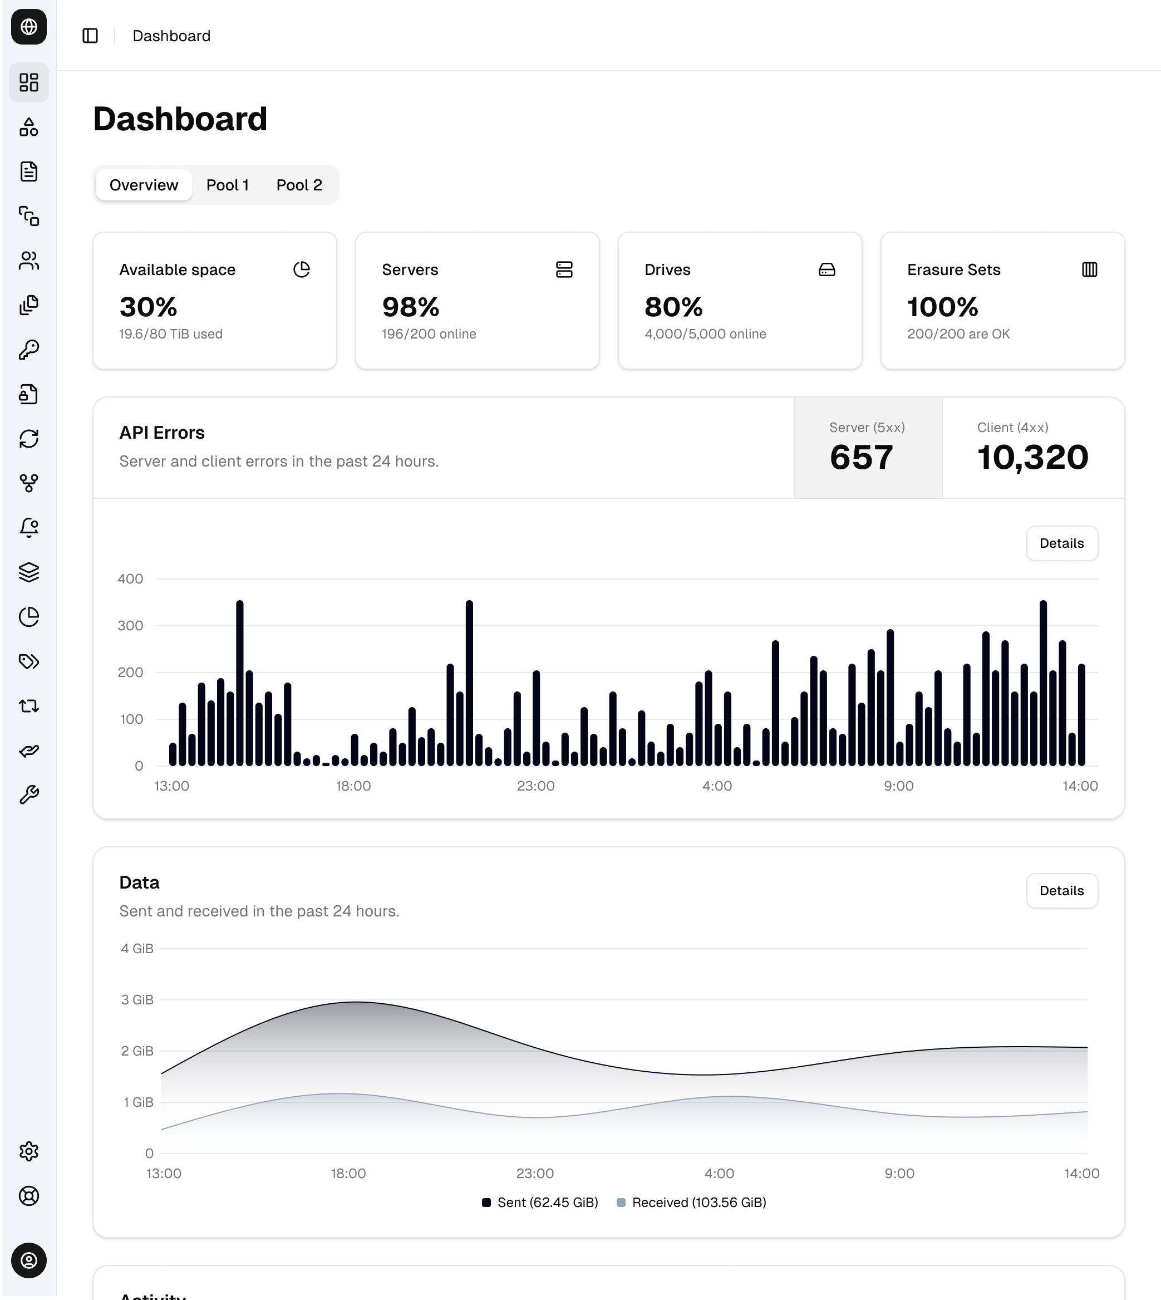Viewport: 1161px width, 1300px height.
Task: Click the API Errors heading
Action: pos(162,433)
